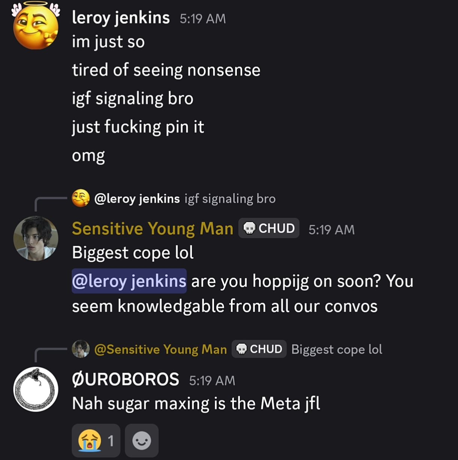Select the message 'just fucking pin it'
Screen dimensions: 458x460
coord(138,127)
